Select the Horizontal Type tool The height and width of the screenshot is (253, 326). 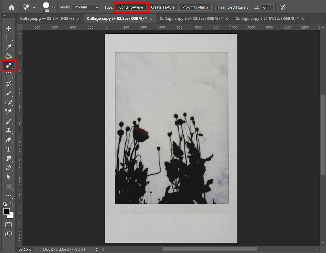[8, 149]
